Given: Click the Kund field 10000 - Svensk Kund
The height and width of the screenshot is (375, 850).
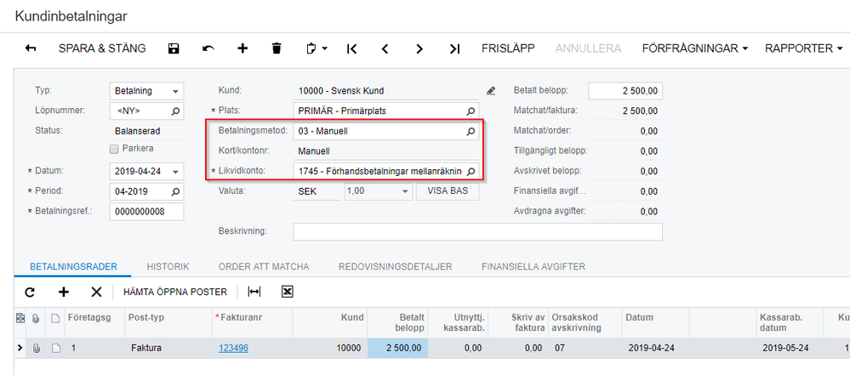Looking at the screenshot, I should click(386, 91).
